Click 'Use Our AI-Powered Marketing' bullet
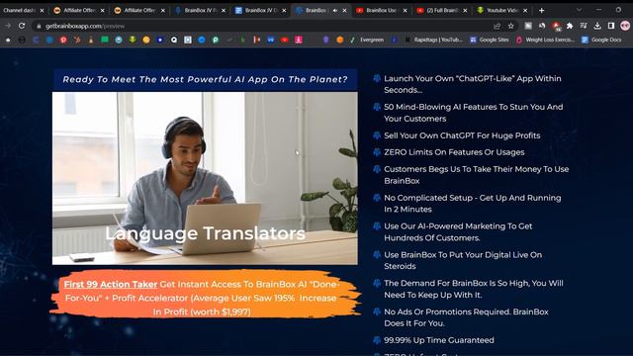This screenshot has height=356, width=633. tap(458, 231)
